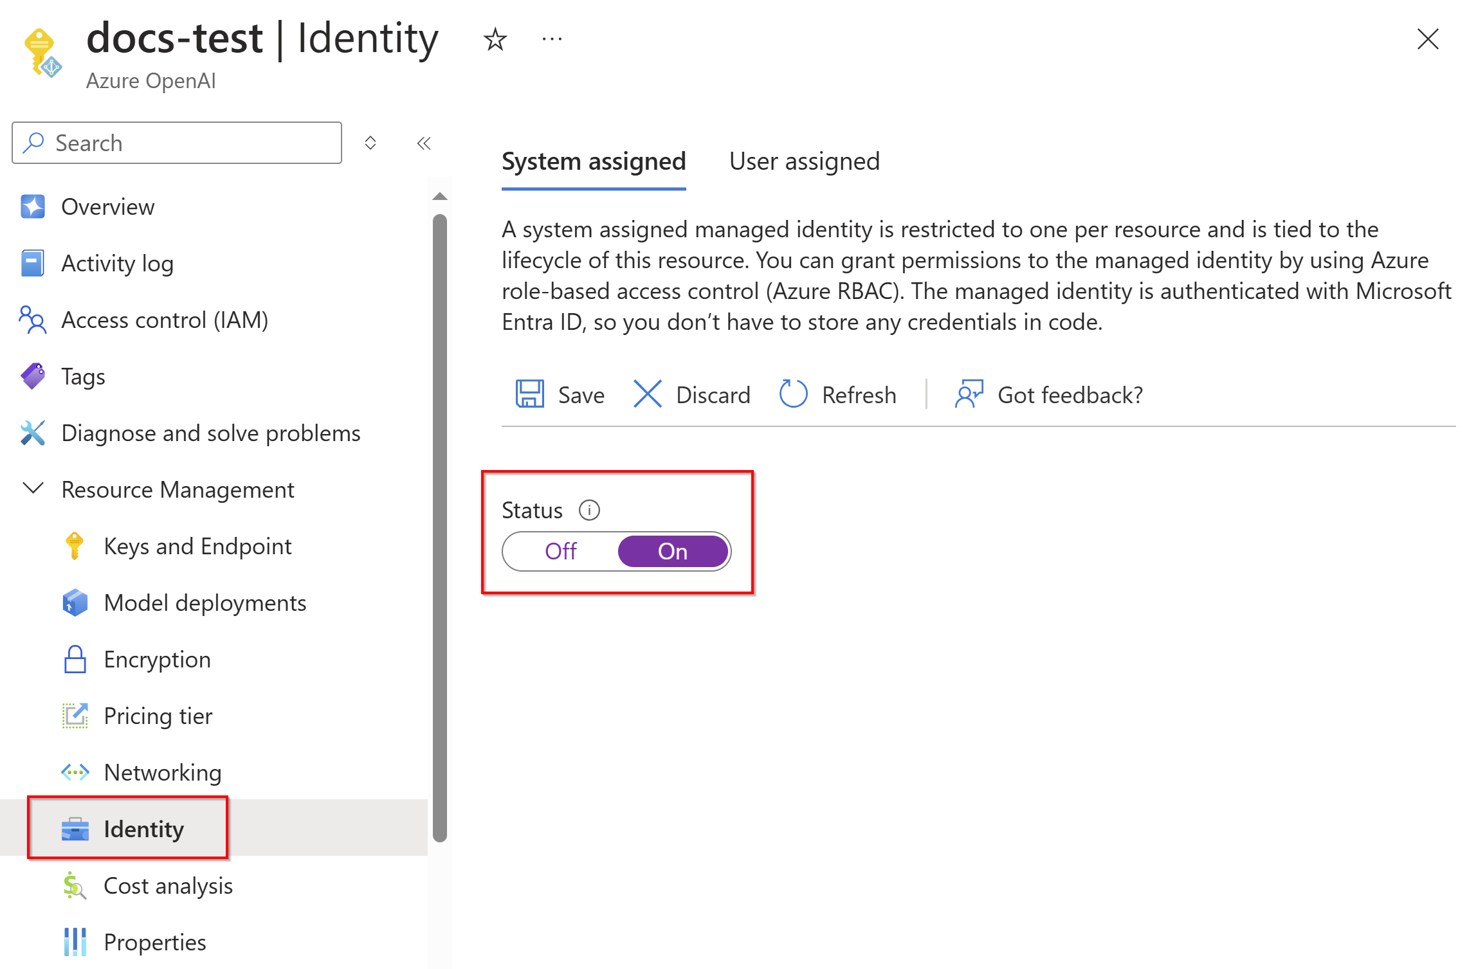
Task: Go to Networking settings
Action: (x=162, y=773)
